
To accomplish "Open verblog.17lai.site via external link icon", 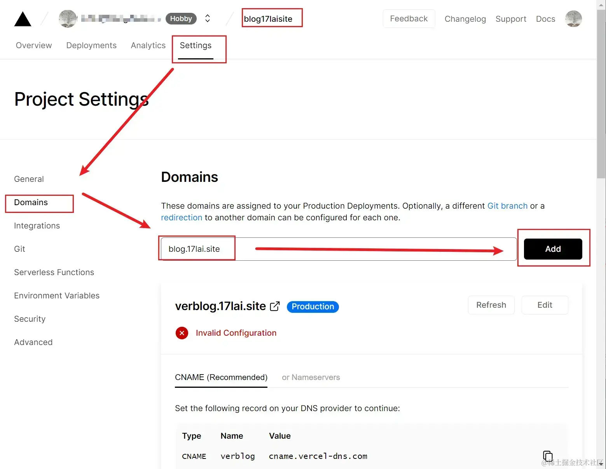I will pyautogui.click(x=275, y=306).
